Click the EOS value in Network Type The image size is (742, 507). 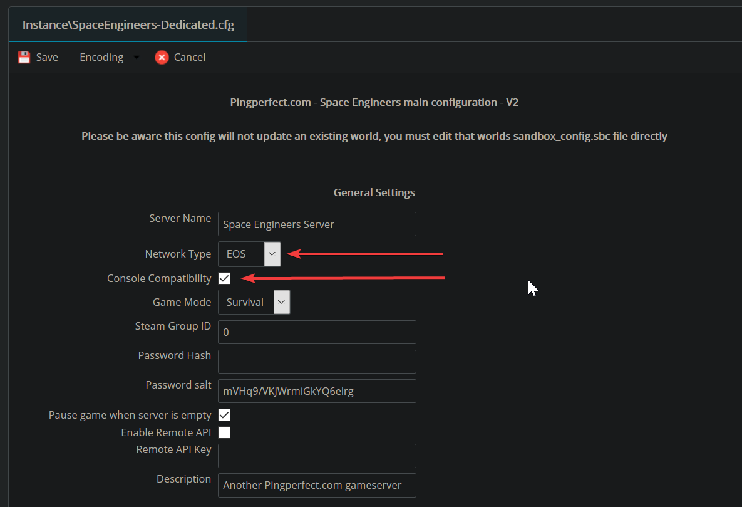(237, 254)
